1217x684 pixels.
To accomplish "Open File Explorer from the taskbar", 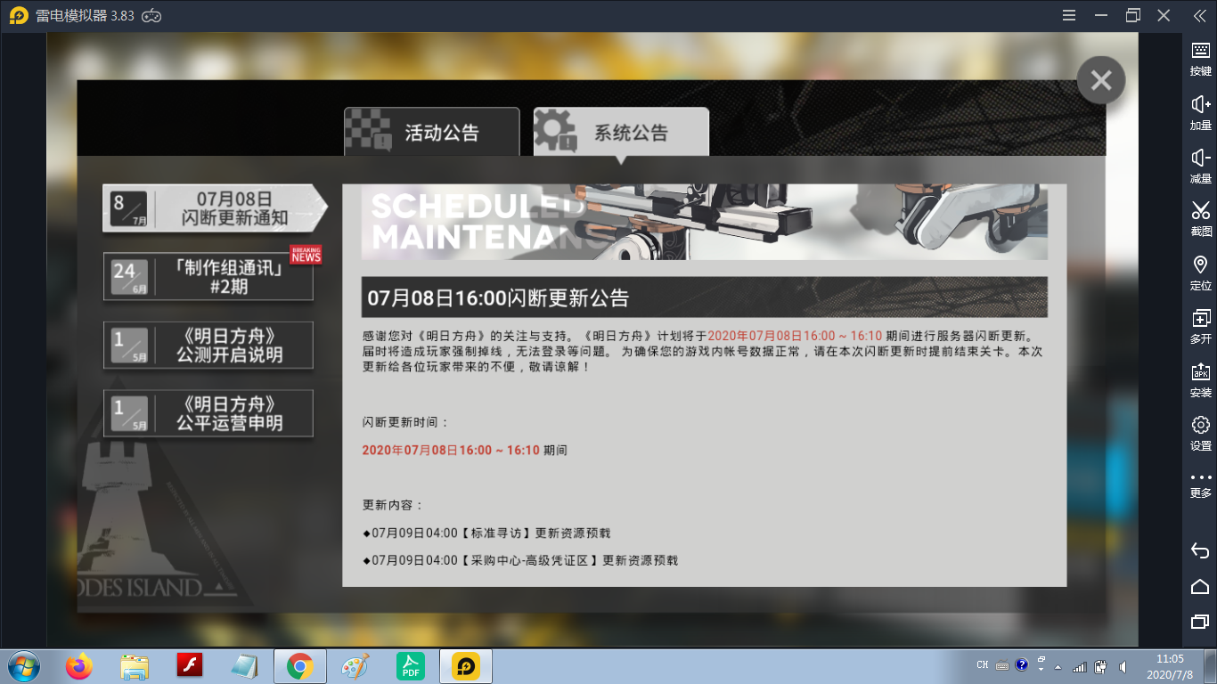I will coord(135,666).
